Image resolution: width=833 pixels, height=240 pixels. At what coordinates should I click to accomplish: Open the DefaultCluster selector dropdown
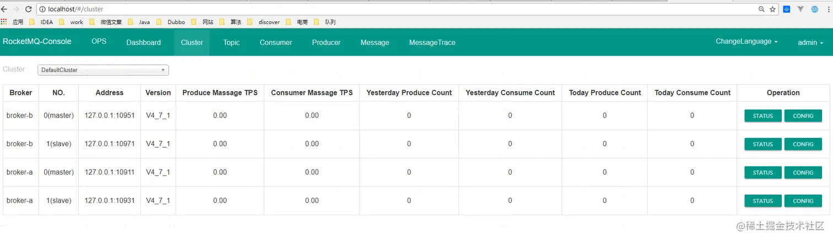(x=103, y=70)
